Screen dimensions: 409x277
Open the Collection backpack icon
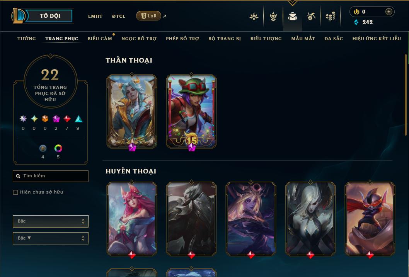pos(292,16)
